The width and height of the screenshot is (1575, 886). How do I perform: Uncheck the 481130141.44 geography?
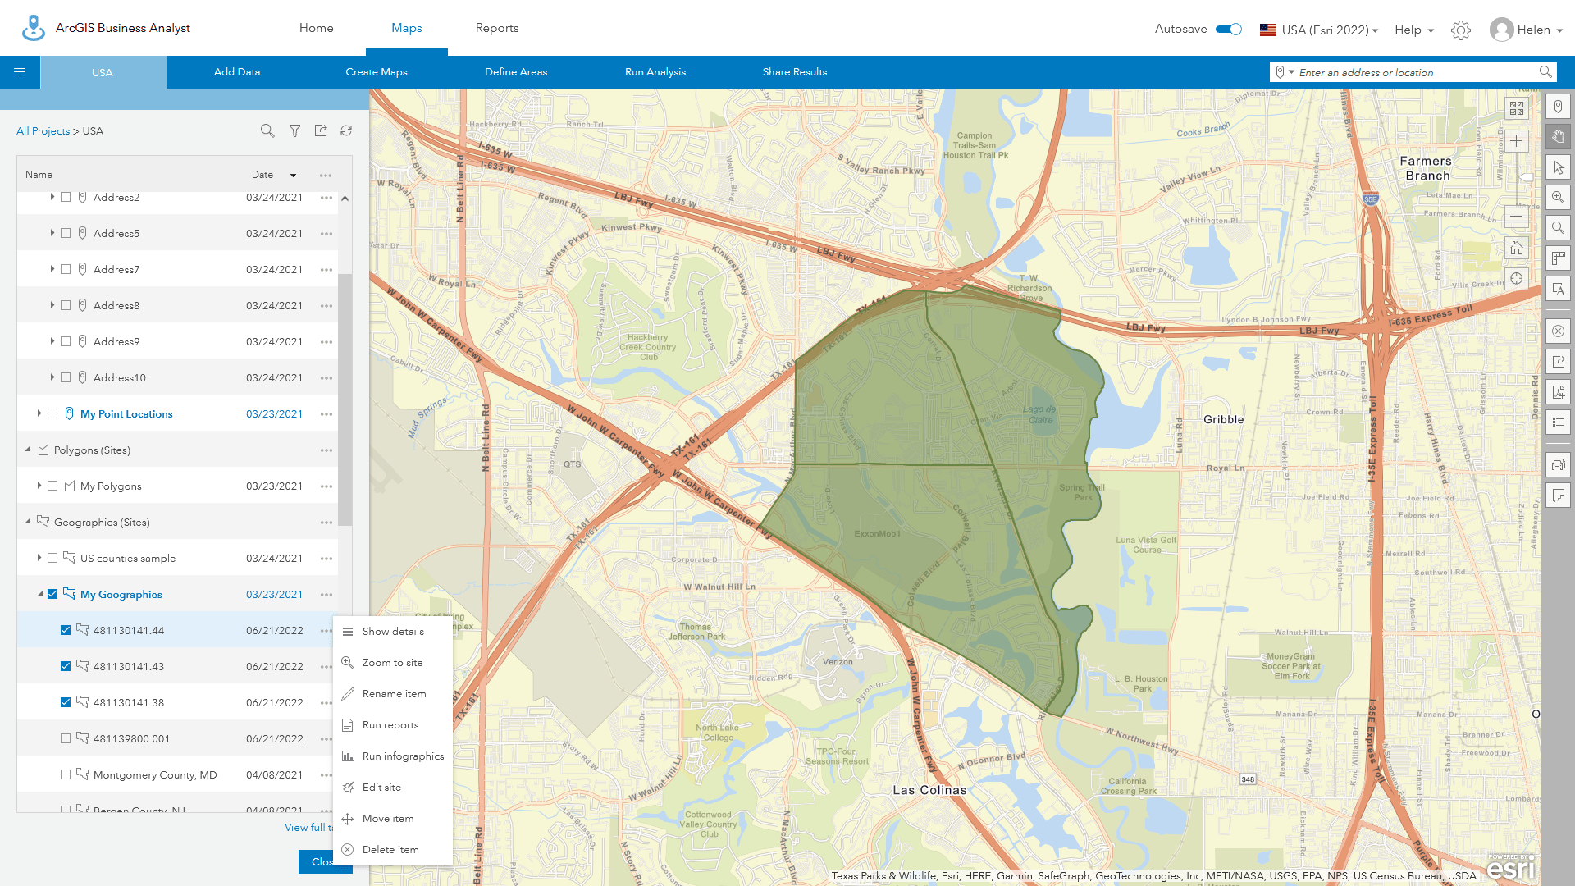pyautogui.click(x=65, y=630)
